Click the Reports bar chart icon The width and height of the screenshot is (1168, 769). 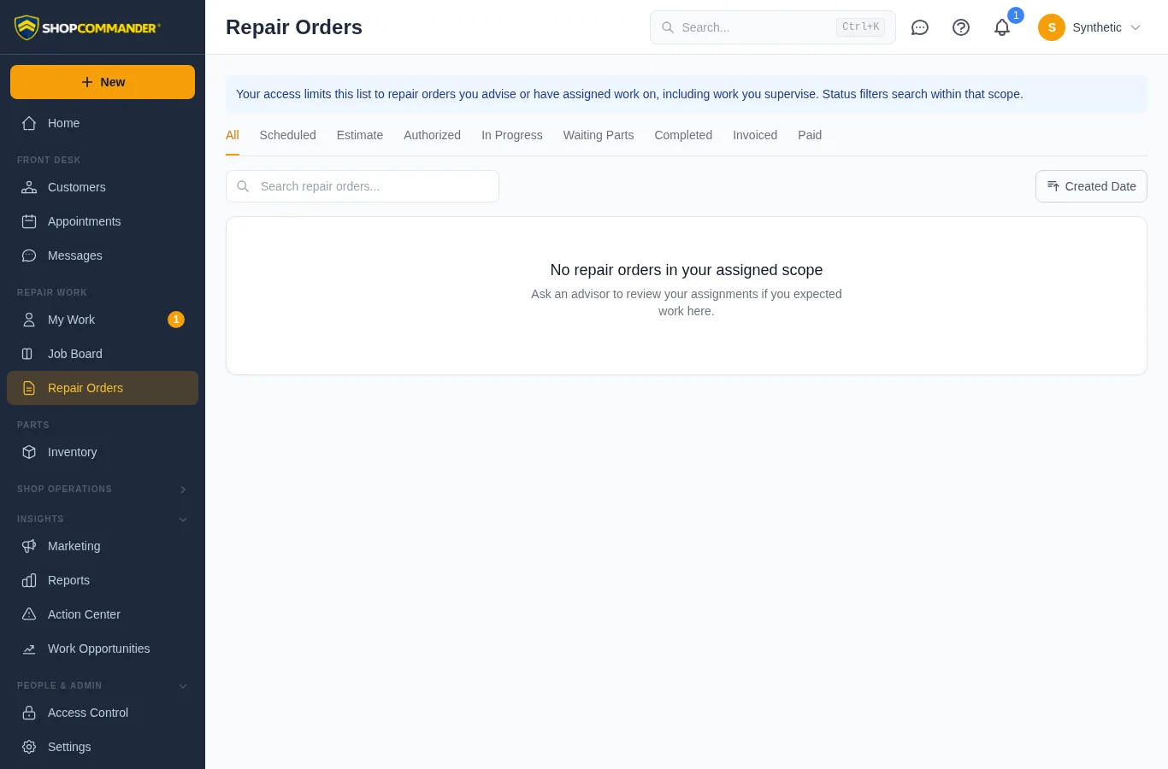[29, 580]
